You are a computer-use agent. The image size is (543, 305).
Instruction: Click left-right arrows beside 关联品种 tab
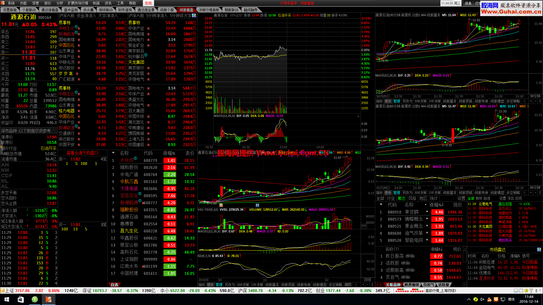[x=380, y=285]
